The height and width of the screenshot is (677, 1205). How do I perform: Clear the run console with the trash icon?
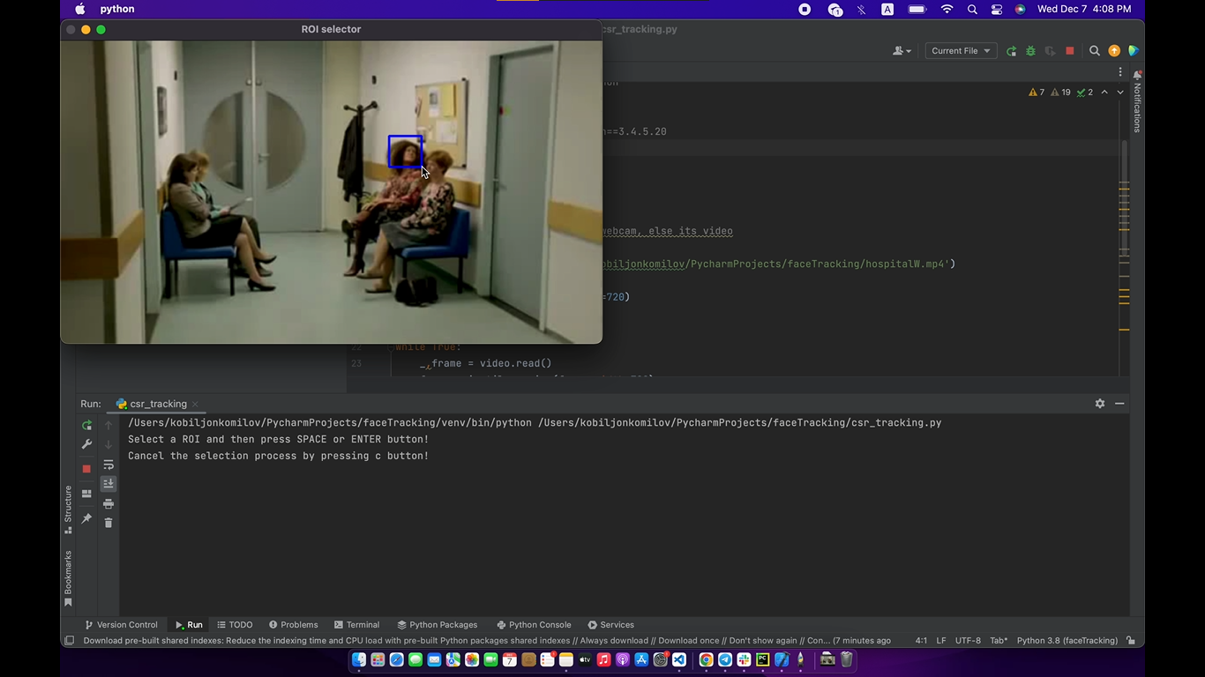tap(109, 522)
